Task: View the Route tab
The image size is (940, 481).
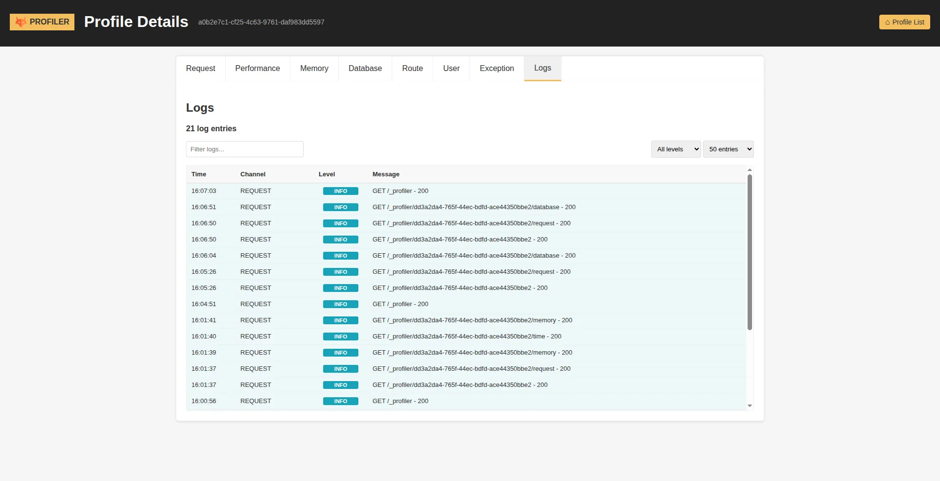Action: click(x=413, y=69)
